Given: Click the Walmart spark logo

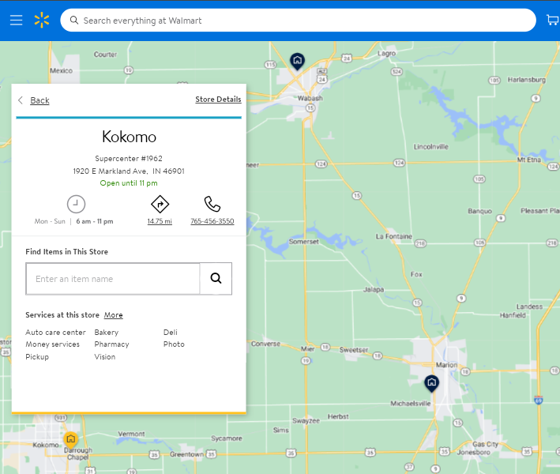Looking at the screenshot, I should (x=42, y=20).
